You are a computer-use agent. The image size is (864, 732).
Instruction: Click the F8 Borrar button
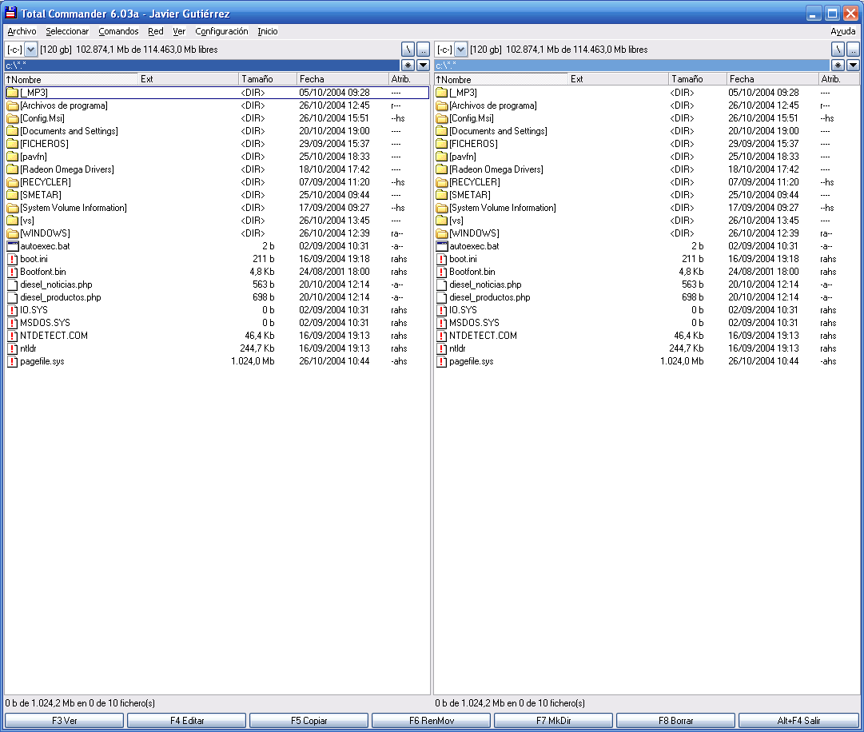point(676,721)
